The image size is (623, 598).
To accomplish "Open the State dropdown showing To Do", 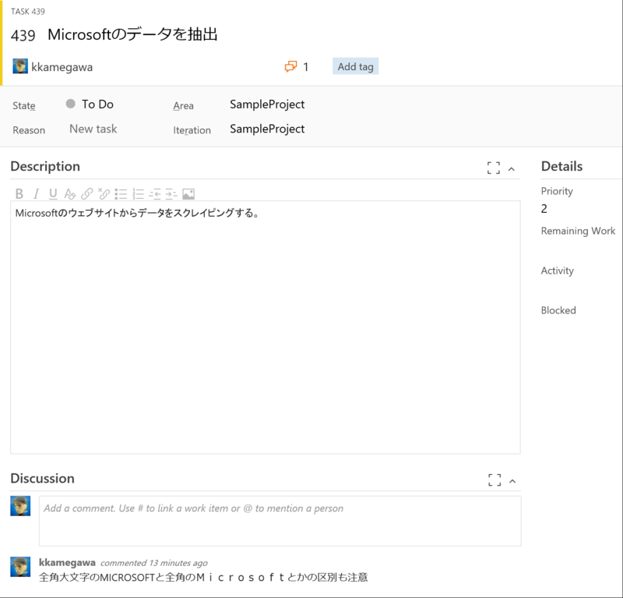I will pyautogui.click(x=98, y=104).
